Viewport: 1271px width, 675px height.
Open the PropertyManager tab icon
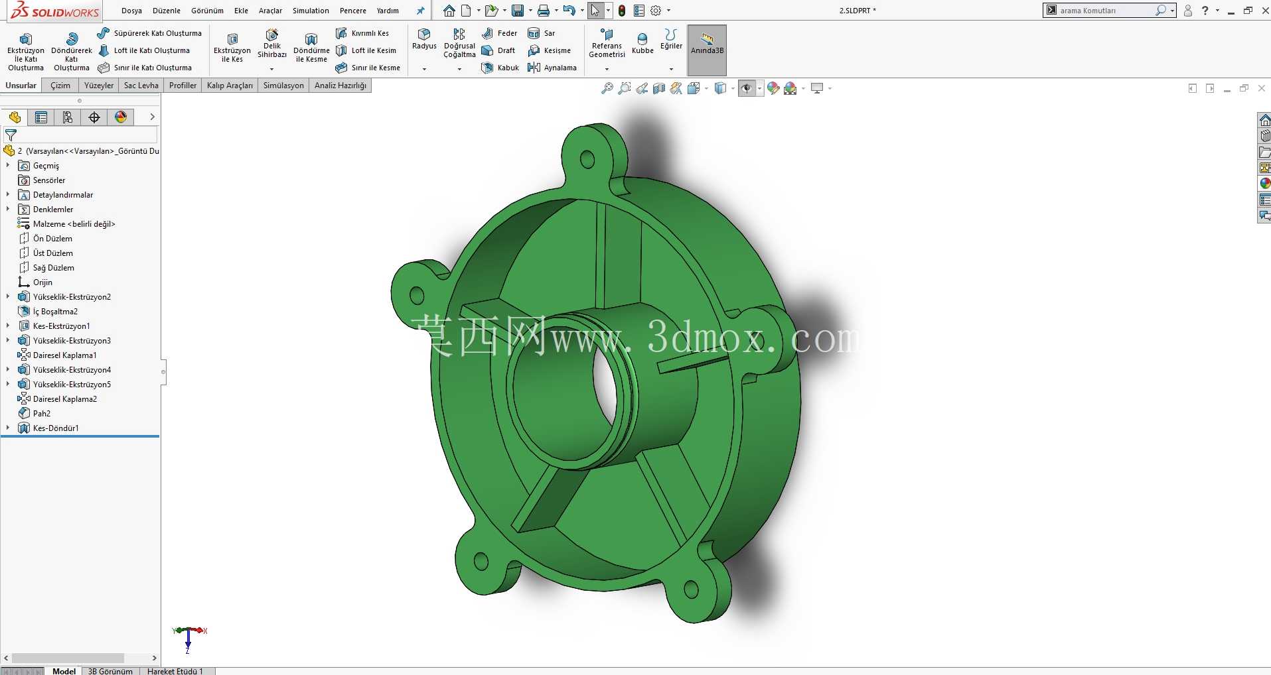pos(41,117)
